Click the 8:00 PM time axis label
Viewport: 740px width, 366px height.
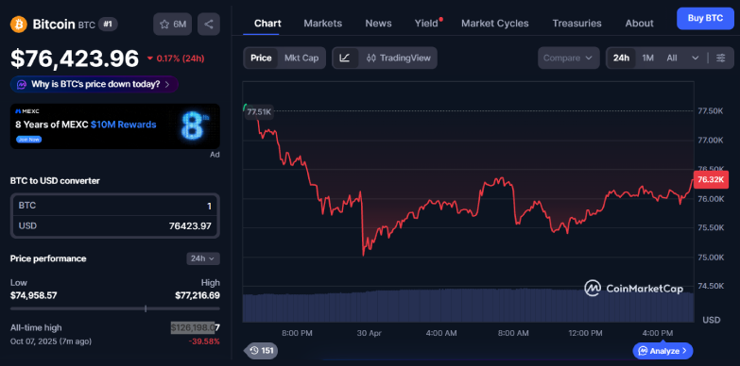point(297,333)
